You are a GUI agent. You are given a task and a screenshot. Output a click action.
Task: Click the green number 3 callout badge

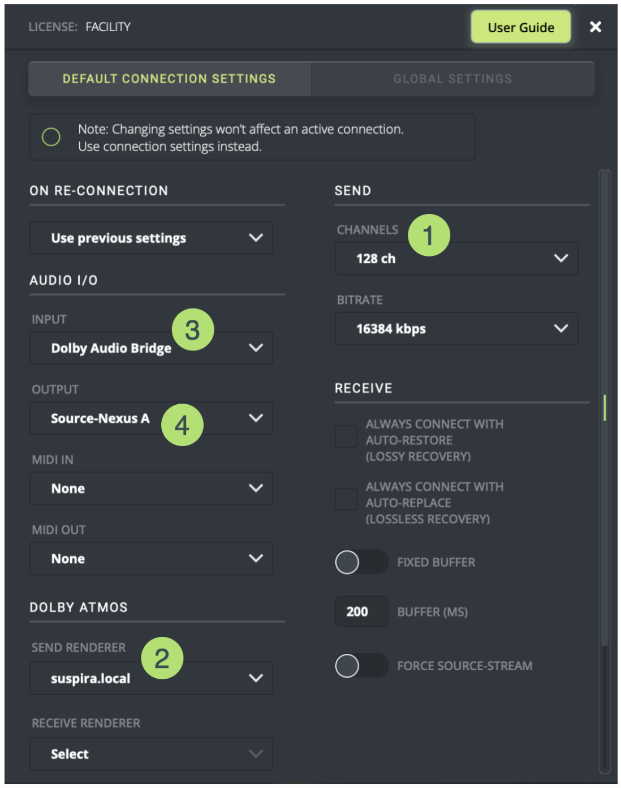pyautogui.click(x=192, y=329)
